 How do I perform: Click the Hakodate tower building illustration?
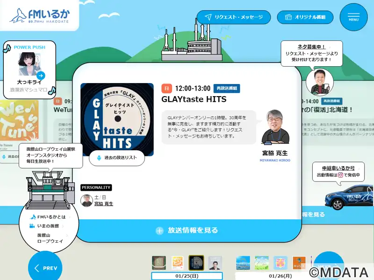[x=192, y=41]
